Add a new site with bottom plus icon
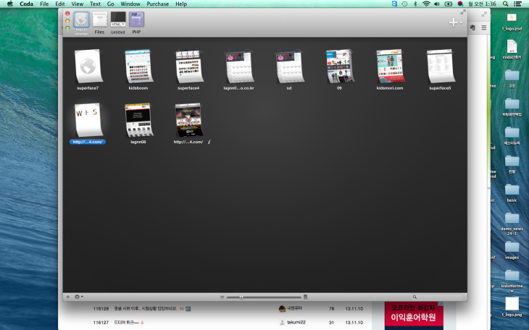The image size is (529, 330). click(x=68, y=297)
